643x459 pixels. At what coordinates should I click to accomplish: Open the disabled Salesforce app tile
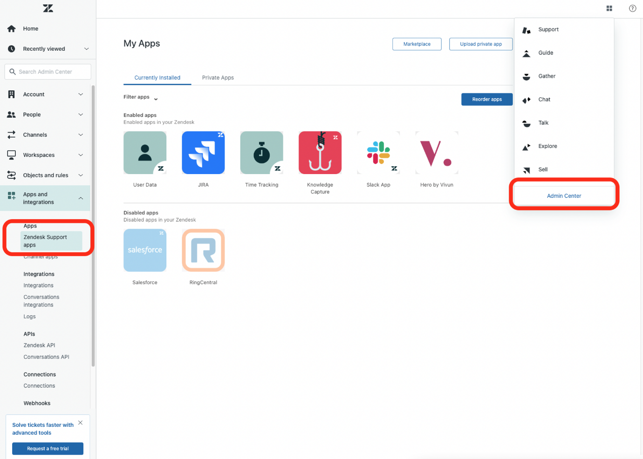pos(145,250)
